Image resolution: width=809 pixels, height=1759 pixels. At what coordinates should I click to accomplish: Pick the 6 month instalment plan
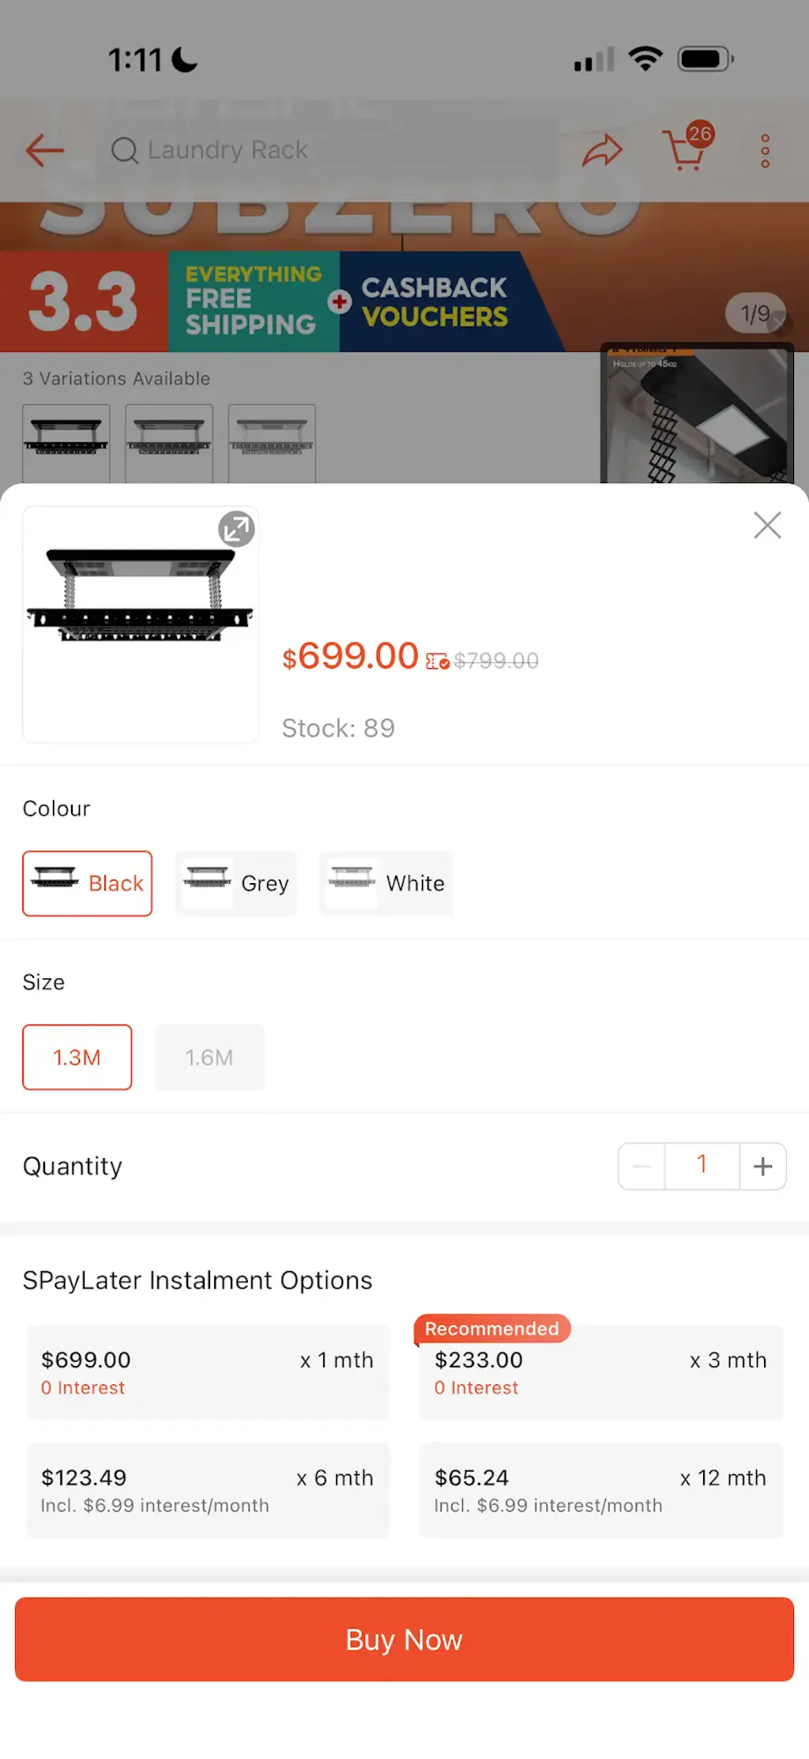point(208,1489)
